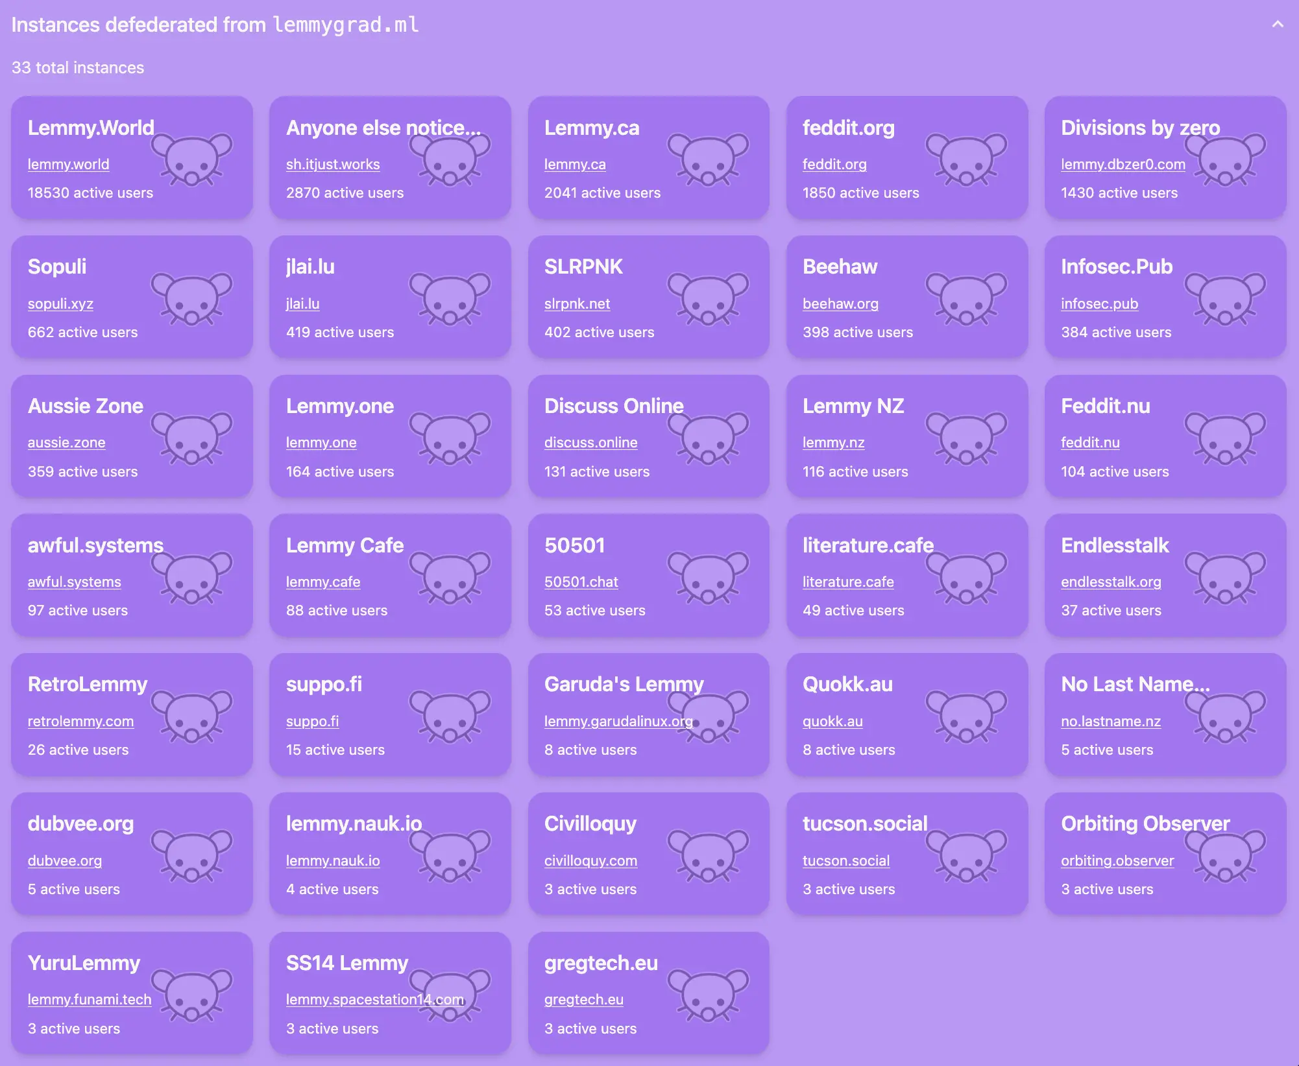Image resolution: width=1299 pixels, height=1066 pixels.
Task: Click the mouse icon on jlai.lu card
Action: click(450, 298)
